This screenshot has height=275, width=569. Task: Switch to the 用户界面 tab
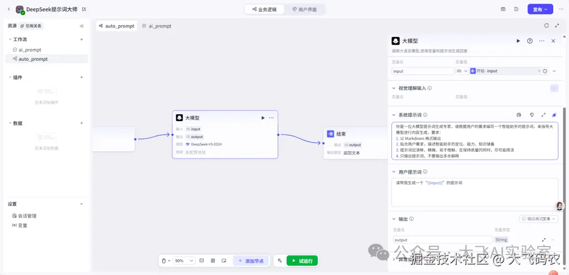pyautogui.click(x=305, y=9)
